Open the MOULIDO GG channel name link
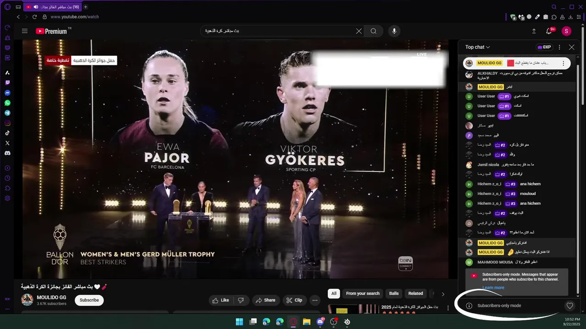586x329 pixels. tap(51, 297)
